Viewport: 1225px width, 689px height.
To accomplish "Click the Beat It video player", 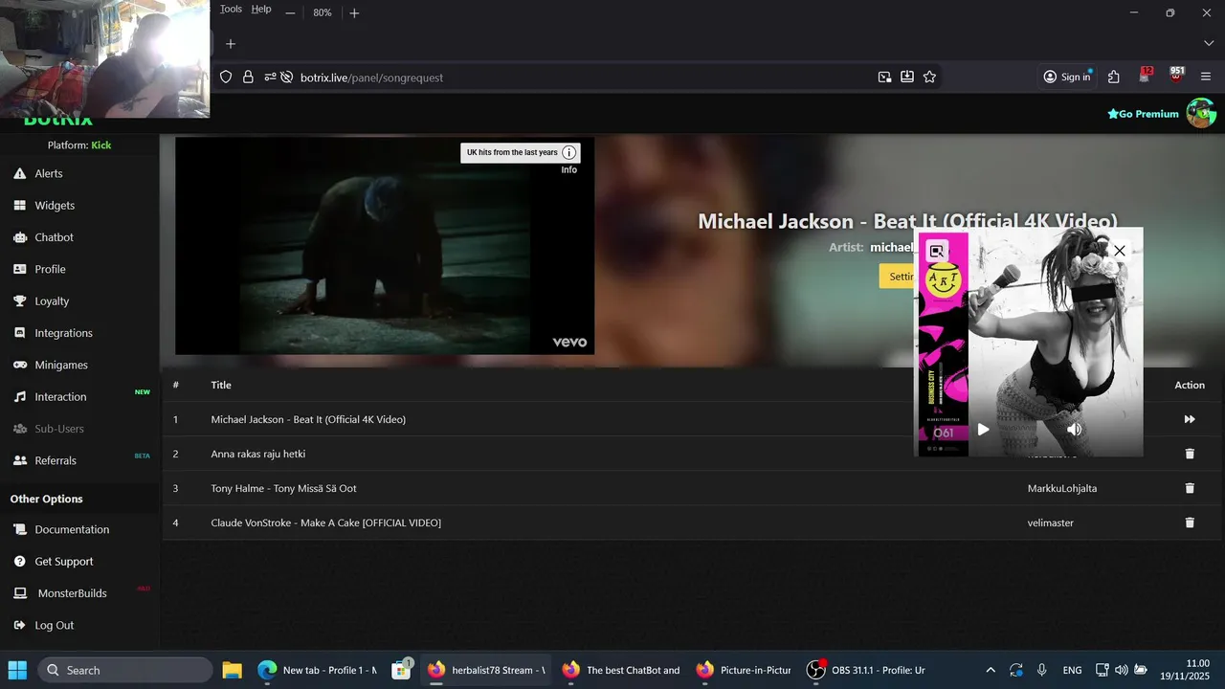I will pos(385,246).
